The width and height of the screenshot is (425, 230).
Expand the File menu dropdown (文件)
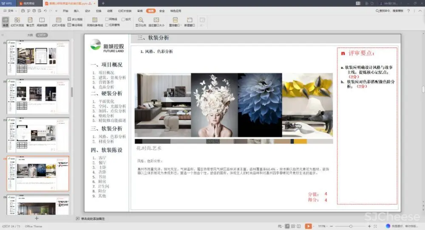11,11
